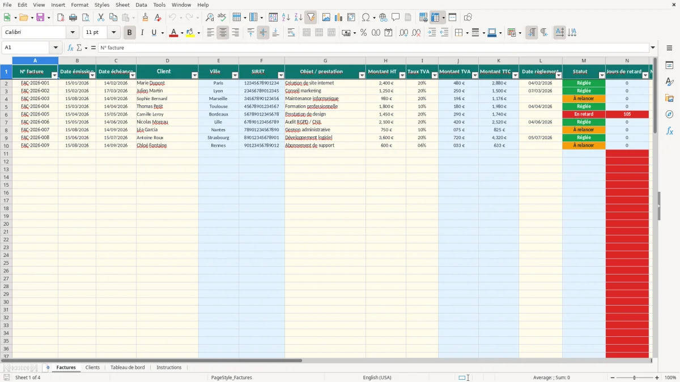Click the formula input field

coord(373,48)
